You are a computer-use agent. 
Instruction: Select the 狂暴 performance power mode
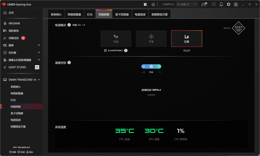[187, 39]
